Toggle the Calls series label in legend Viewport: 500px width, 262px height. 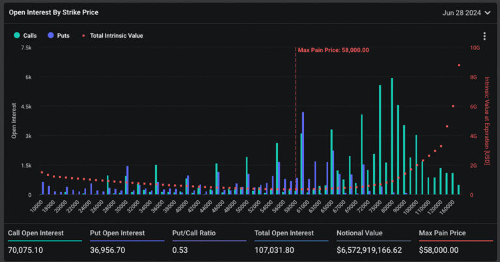coord(30,36)
